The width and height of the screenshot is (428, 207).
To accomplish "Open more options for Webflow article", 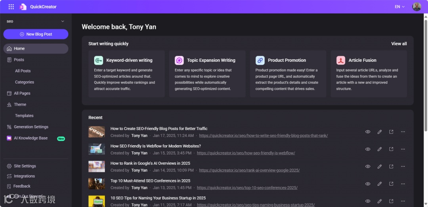I will coord(403,149).
